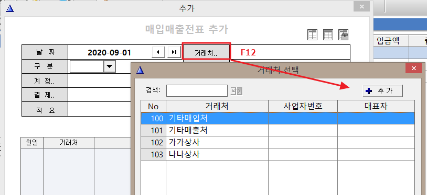
Task: Click the blue triangle icon in 거래처 선택 dialog
Action: [140, 70]
